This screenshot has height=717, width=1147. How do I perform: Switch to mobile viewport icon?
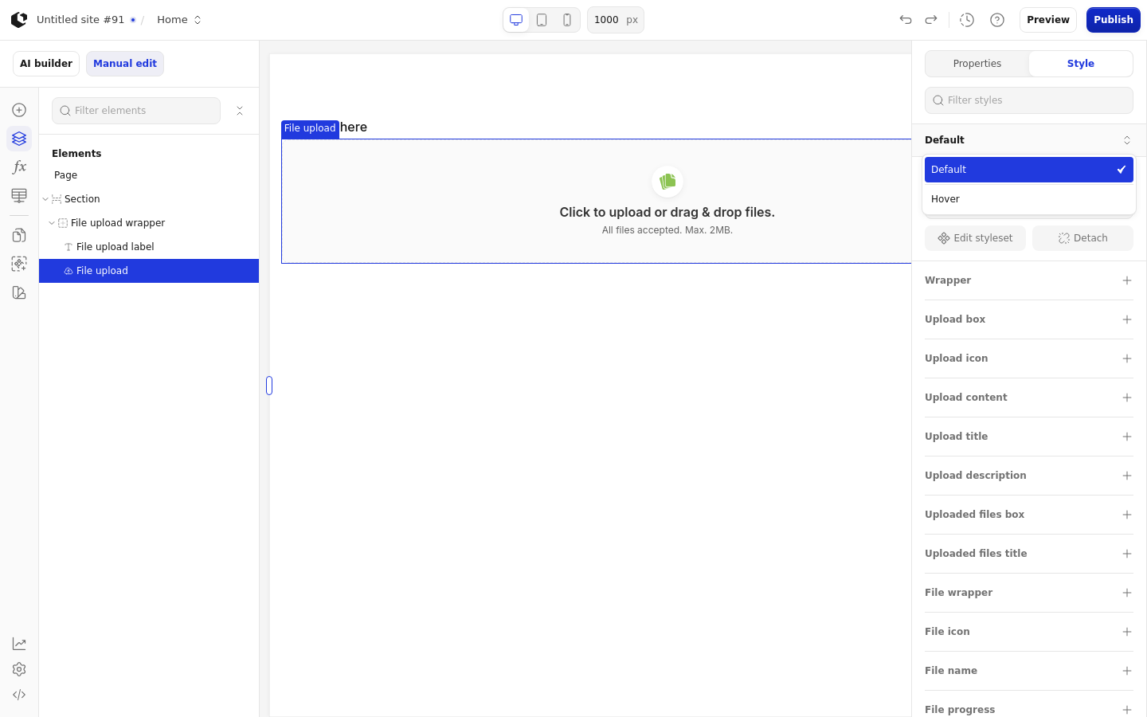(567, 20)
